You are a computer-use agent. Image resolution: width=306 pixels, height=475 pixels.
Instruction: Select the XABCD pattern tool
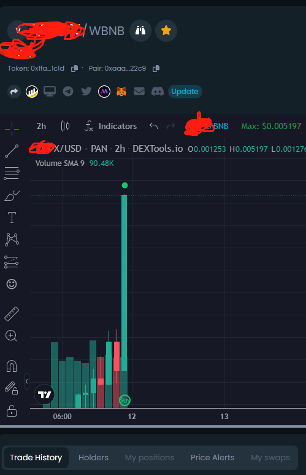pos(12,239)
